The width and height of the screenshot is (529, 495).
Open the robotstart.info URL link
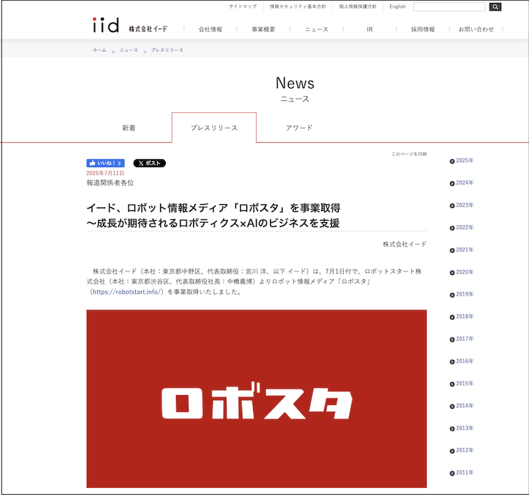click(128, 292)
